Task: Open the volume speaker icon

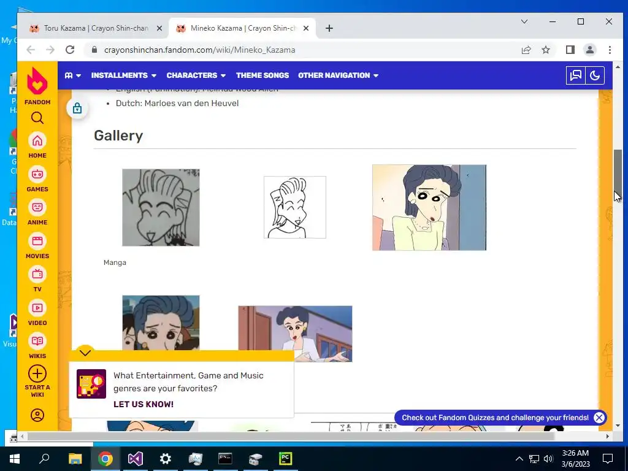Action: coord(548,459)
